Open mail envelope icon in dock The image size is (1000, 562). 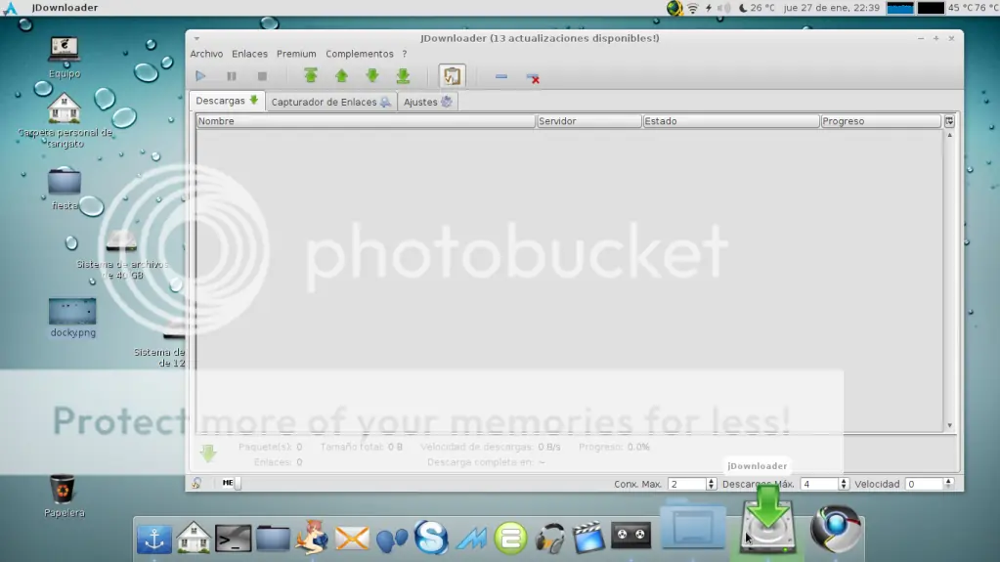(x=352, y=538)
